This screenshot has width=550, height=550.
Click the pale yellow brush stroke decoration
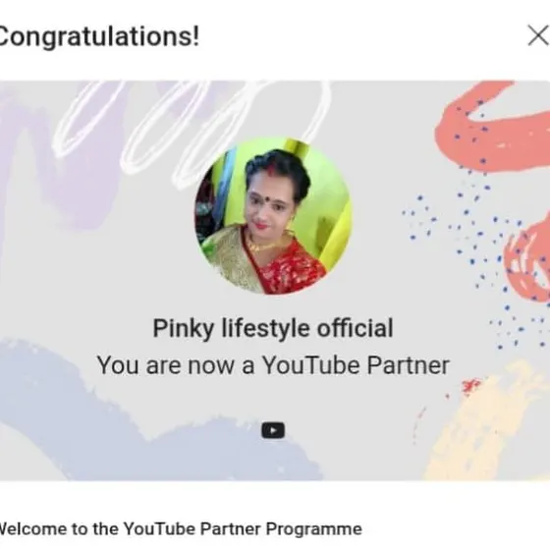[487, 421]
